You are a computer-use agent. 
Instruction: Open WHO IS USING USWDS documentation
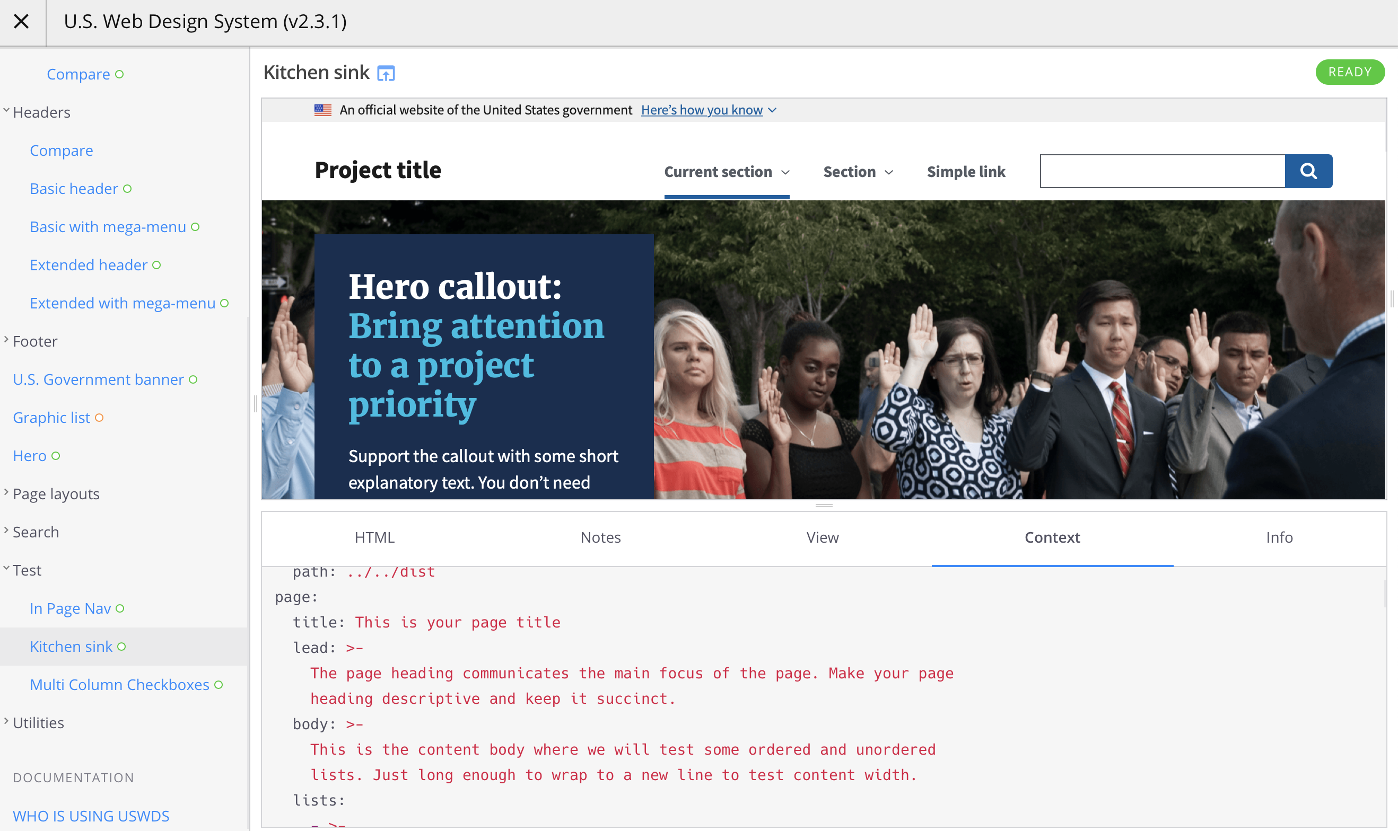tap(91, 816)
